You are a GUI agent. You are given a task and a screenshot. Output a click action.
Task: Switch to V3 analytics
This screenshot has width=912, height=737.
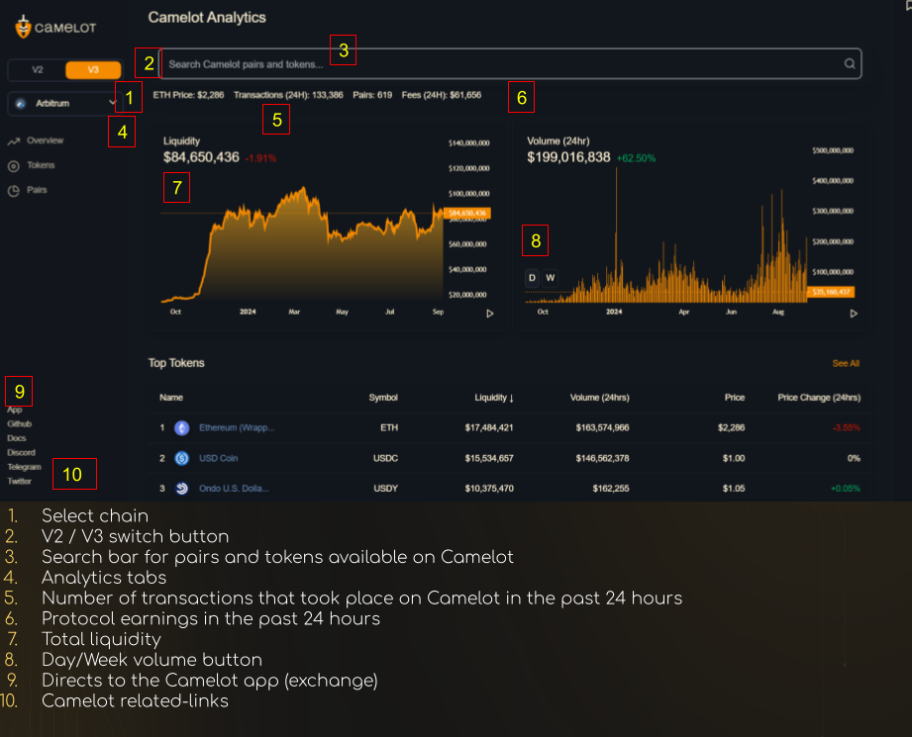[x=93, y=70]
